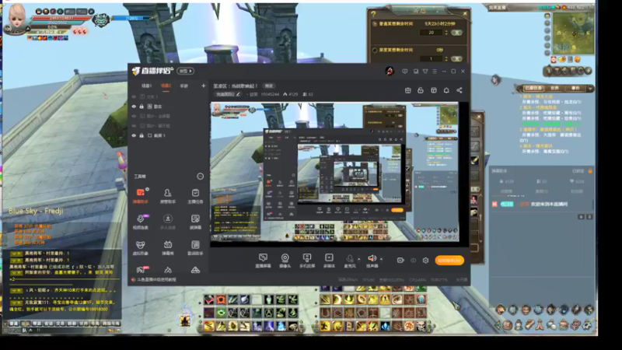Add screen capture source 直播屏幕

click(x=263, y=261)
